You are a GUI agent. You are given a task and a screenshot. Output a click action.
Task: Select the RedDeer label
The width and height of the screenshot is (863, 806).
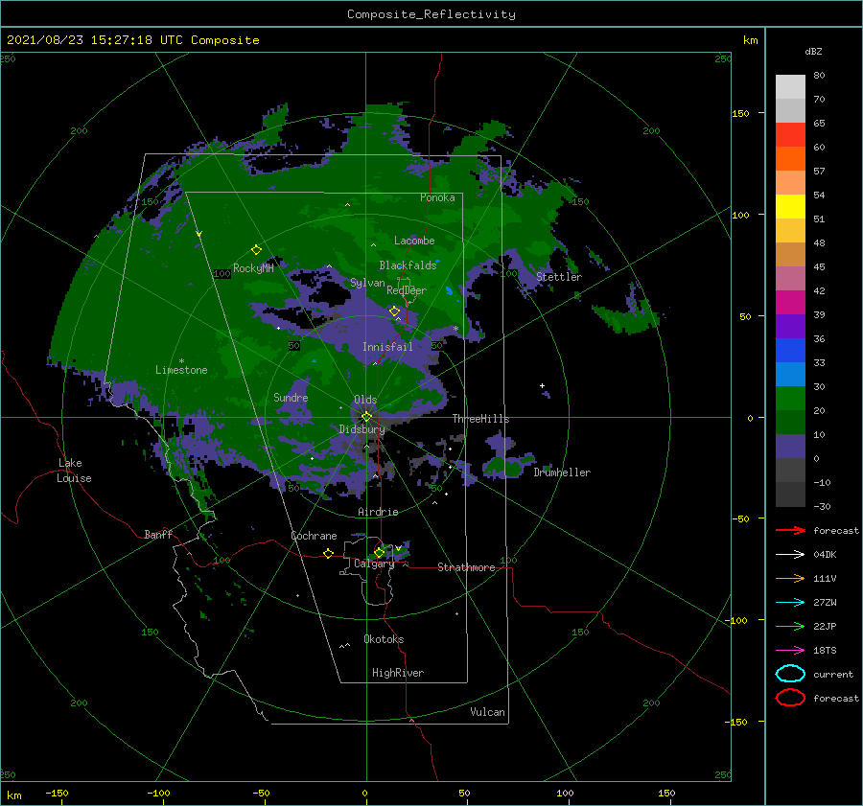click(407, 290)
